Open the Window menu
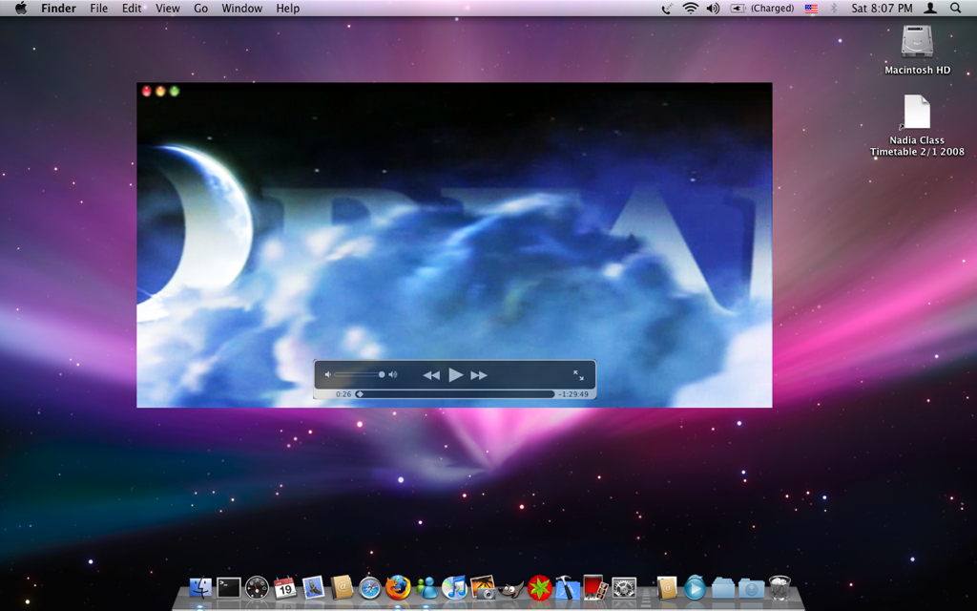Screen dimensions: 977x611 pos(241,9)
